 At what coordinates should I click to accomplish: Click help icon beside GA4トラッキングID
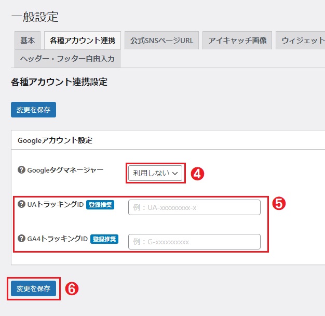(21, 239)
